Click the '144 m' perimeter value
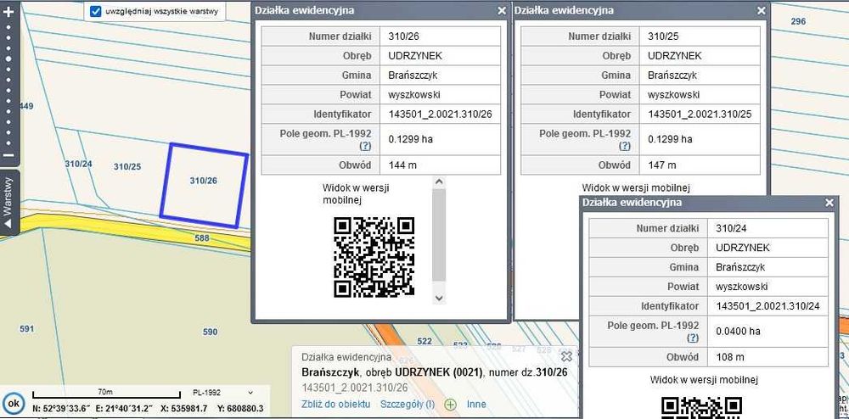 pyautogui.click(x=402, y=165)
